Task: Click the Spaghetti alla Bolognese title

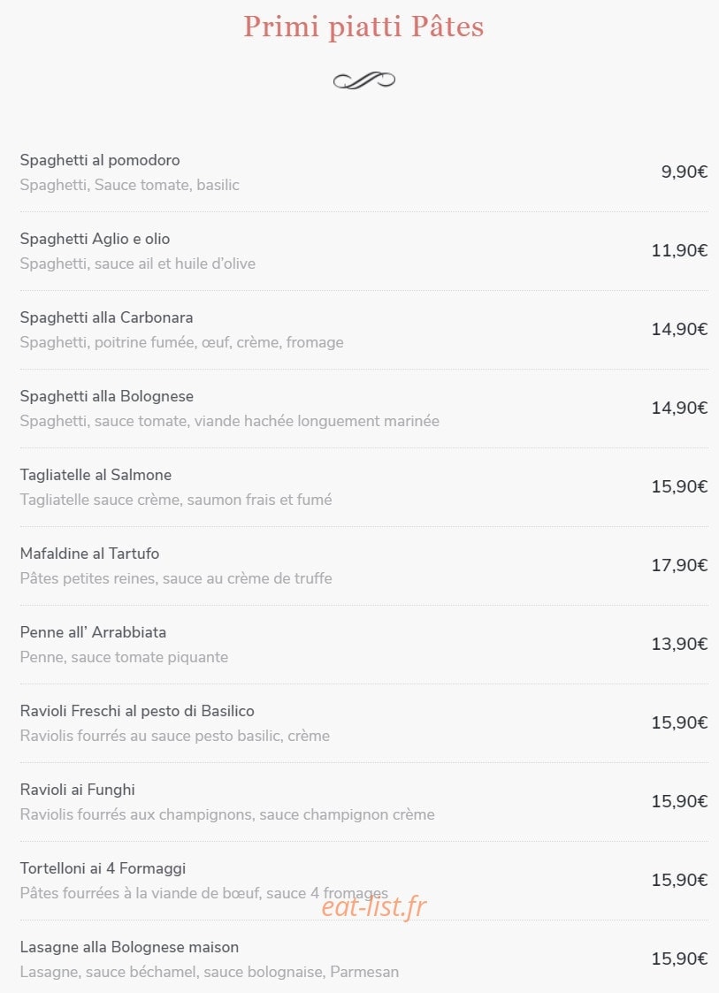Action: (106, 396)
